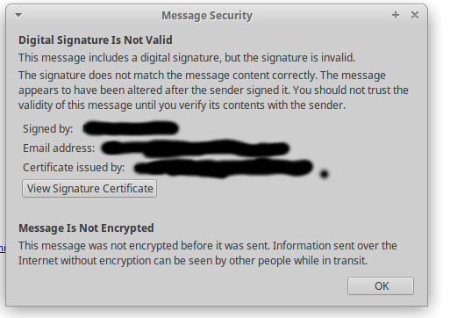Confirm the dialog with the OK button
This screenshot has width=450, height=318.
point(381,285)
